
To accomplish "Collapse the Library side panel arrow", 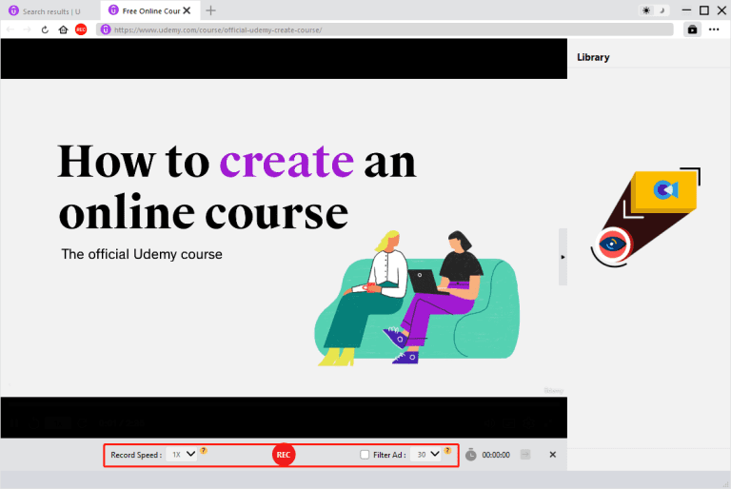I will [563, 257].
